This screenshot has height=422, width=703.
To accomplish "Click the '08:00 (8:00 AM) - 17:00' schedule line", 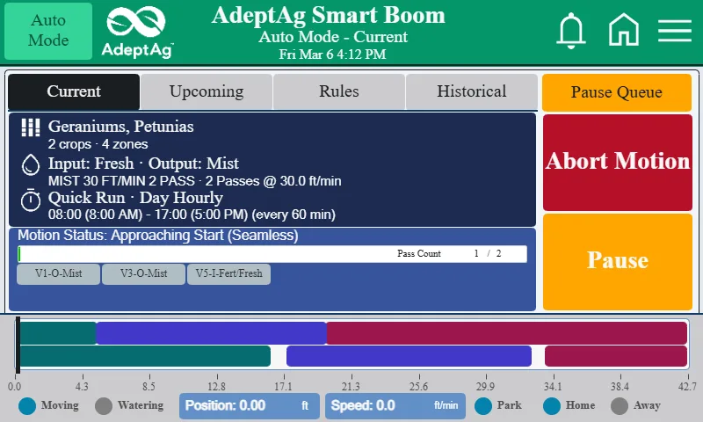I will click(192, 215).
